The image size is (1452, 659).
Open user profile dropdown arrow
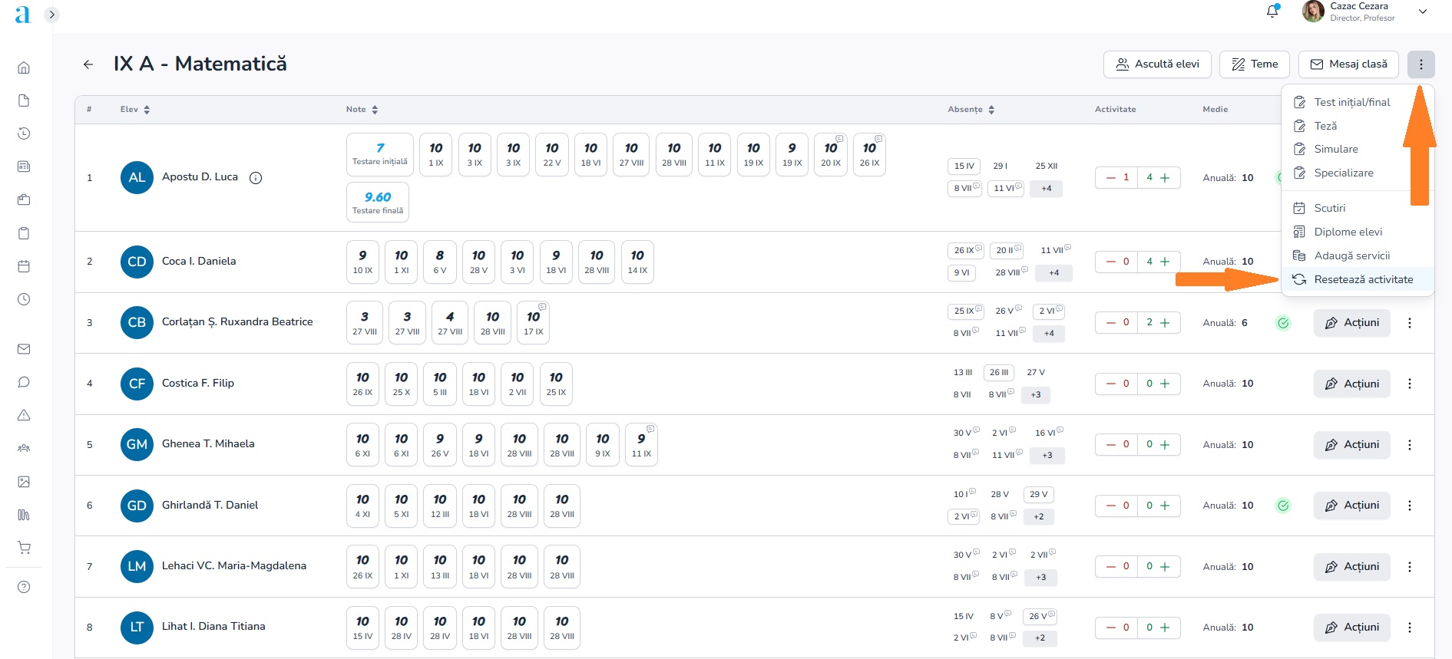(1422, 12)
